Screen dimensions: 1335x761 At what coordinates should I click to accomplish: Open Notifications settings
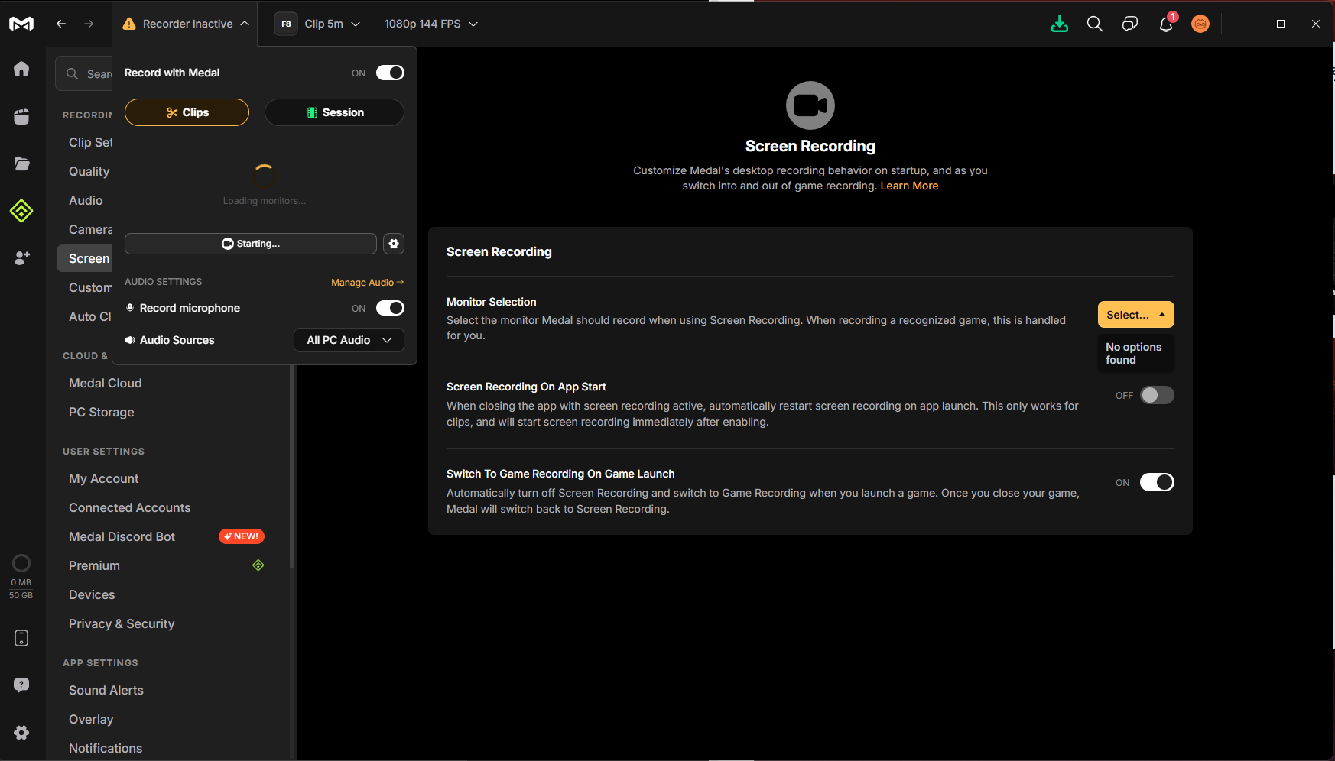(106, 748)
